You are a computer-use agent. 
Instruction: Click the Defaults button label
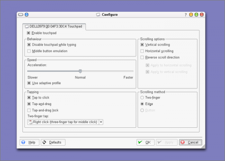(55, 142)
